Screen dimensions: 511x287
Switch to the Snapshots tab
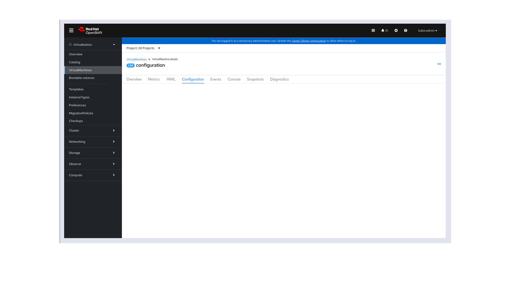pyautogui.click(x=255, y=79)
